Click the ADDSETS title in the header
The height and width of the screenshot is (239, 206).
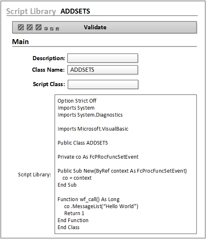point(75,11)
